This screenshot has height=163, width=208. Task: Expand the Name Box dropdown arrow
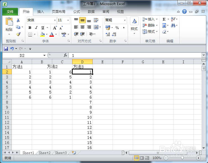click(x=44, y=55)
